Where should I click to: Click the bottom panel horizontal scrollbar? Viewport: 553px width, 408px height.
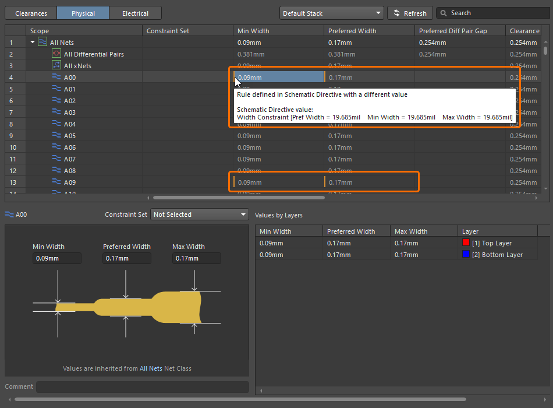pyautogui.click(x=240, y=399)
